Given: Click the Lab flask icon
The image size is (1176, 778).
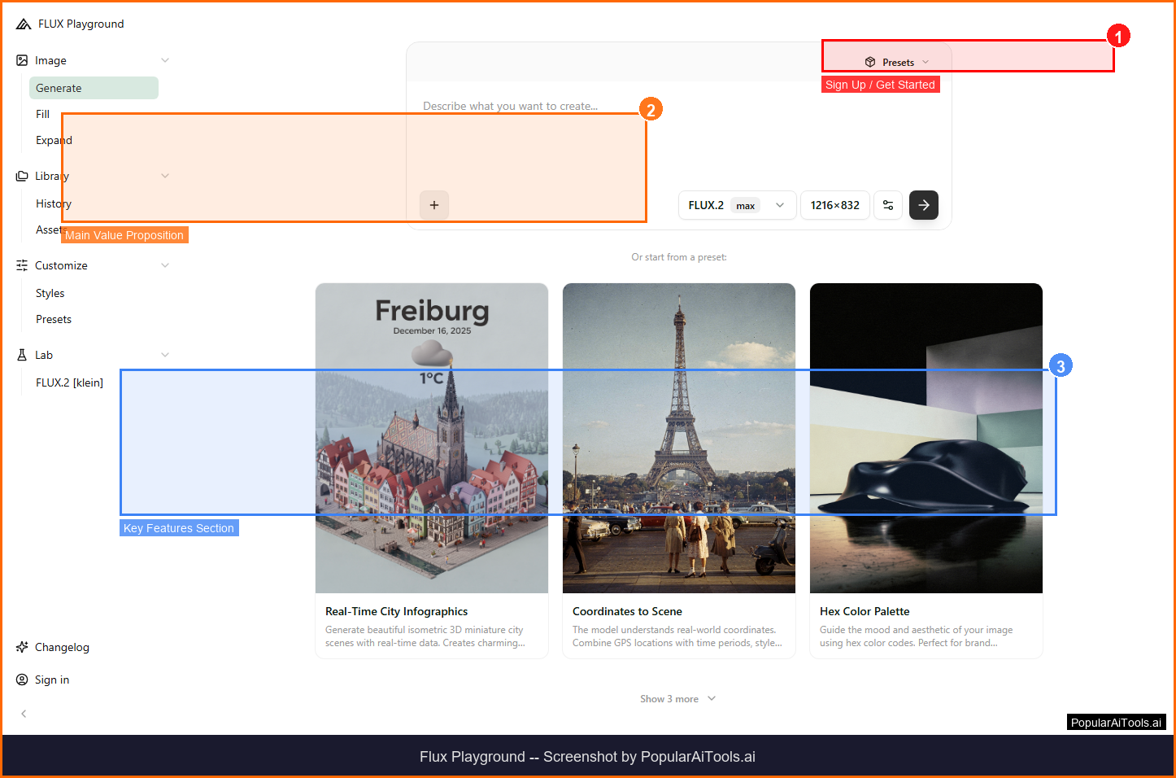Looking at the screenshot, I should [x=22, y=355].
